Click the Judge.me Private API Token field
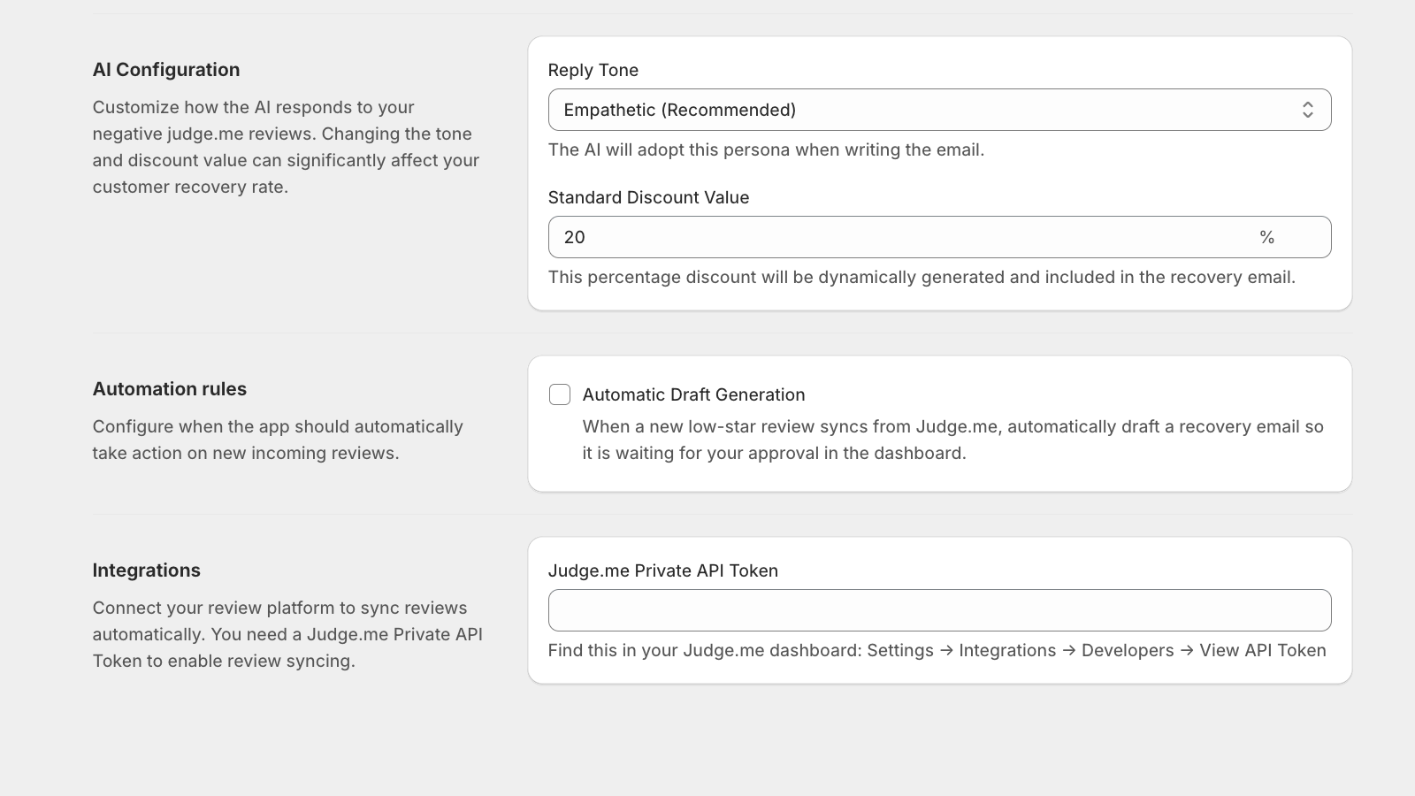Image resolution: width=1415 pixels, height=796 pixels. (x=939, y=610)
